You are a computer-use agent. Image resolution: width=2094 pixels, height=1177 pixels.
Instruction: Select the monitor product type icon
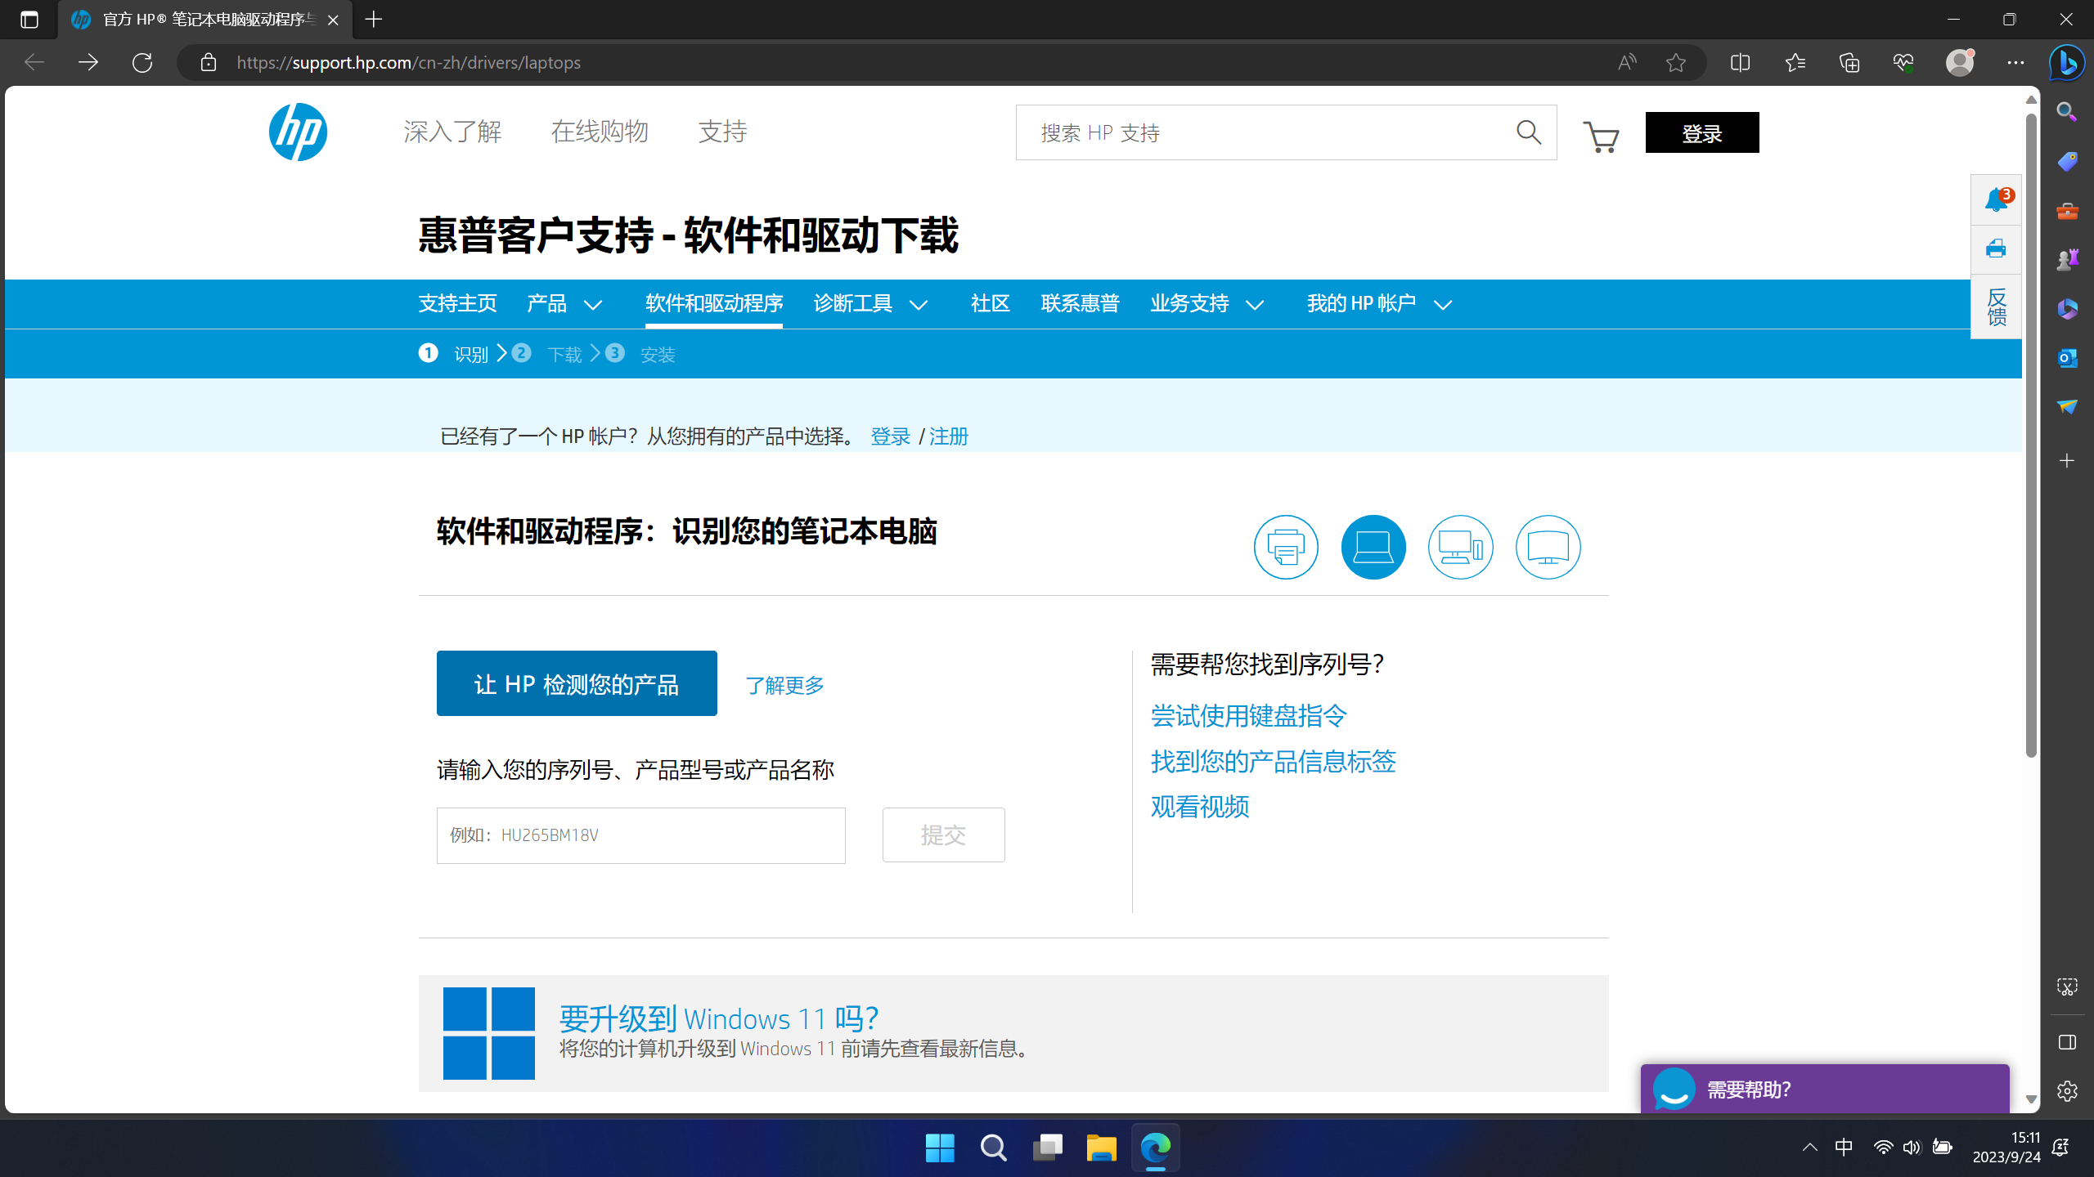pos(1548,547)
